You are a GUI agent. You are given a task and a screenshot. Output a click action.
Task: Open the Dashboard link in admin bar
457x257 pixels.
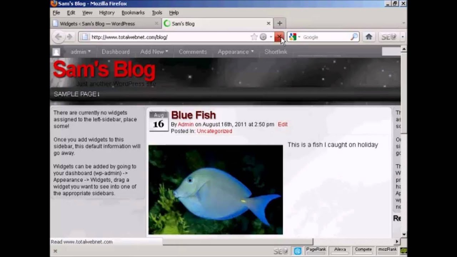[116, 52]
